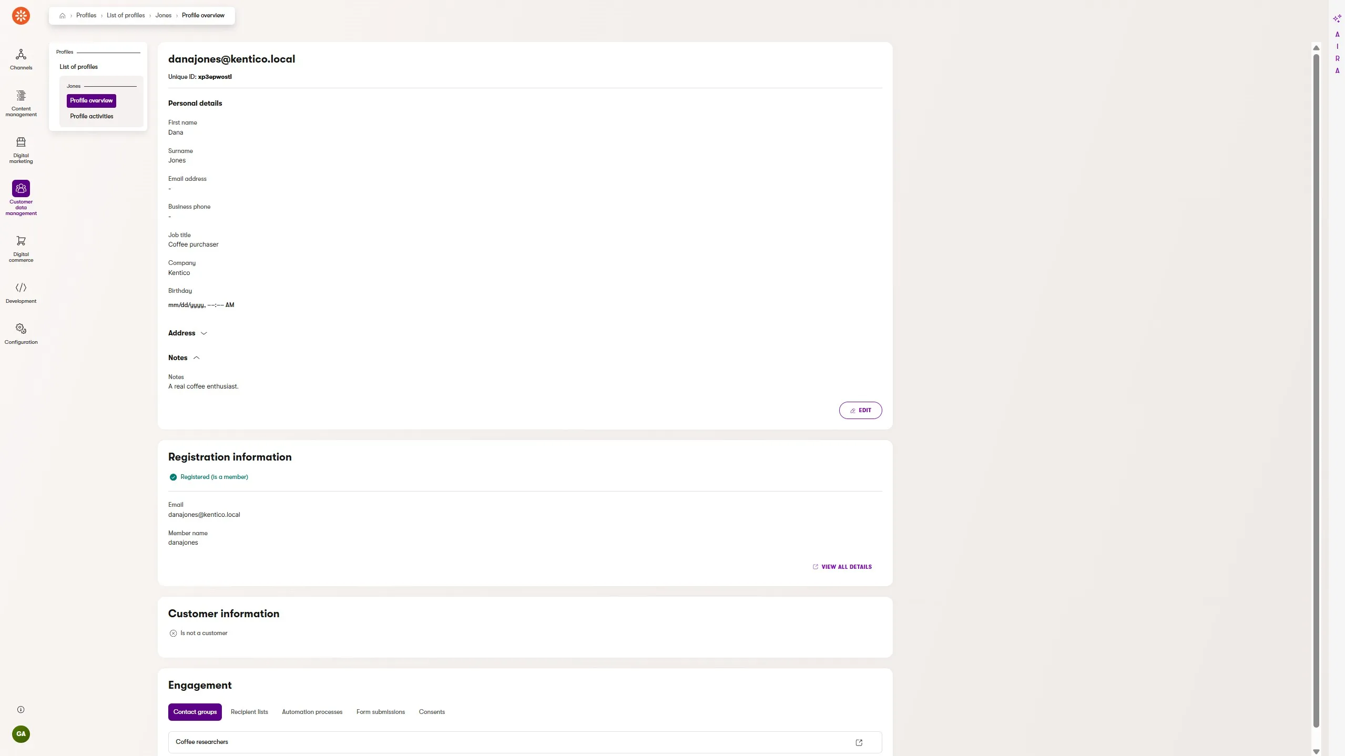Open the Consents tab
This screenshot has height=756, width=1345.
tap(431, 712)
